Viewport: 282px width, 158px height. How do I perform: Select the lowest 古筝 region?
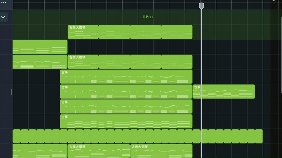(x=126, y=121)
